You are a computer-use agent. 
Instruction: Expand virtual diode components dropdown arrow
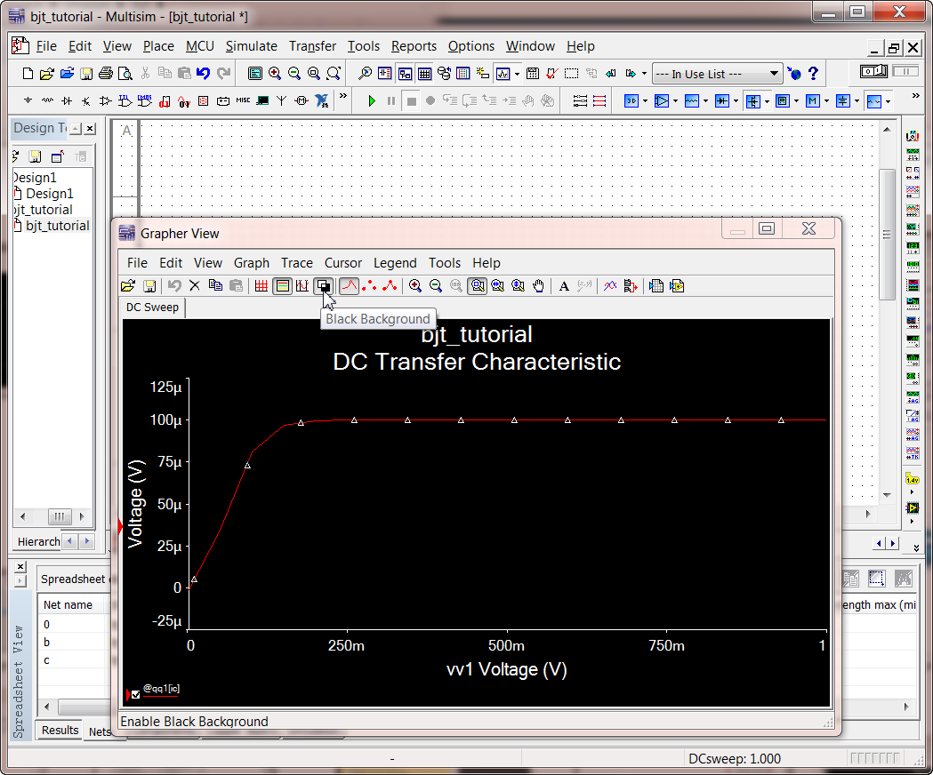736,101
